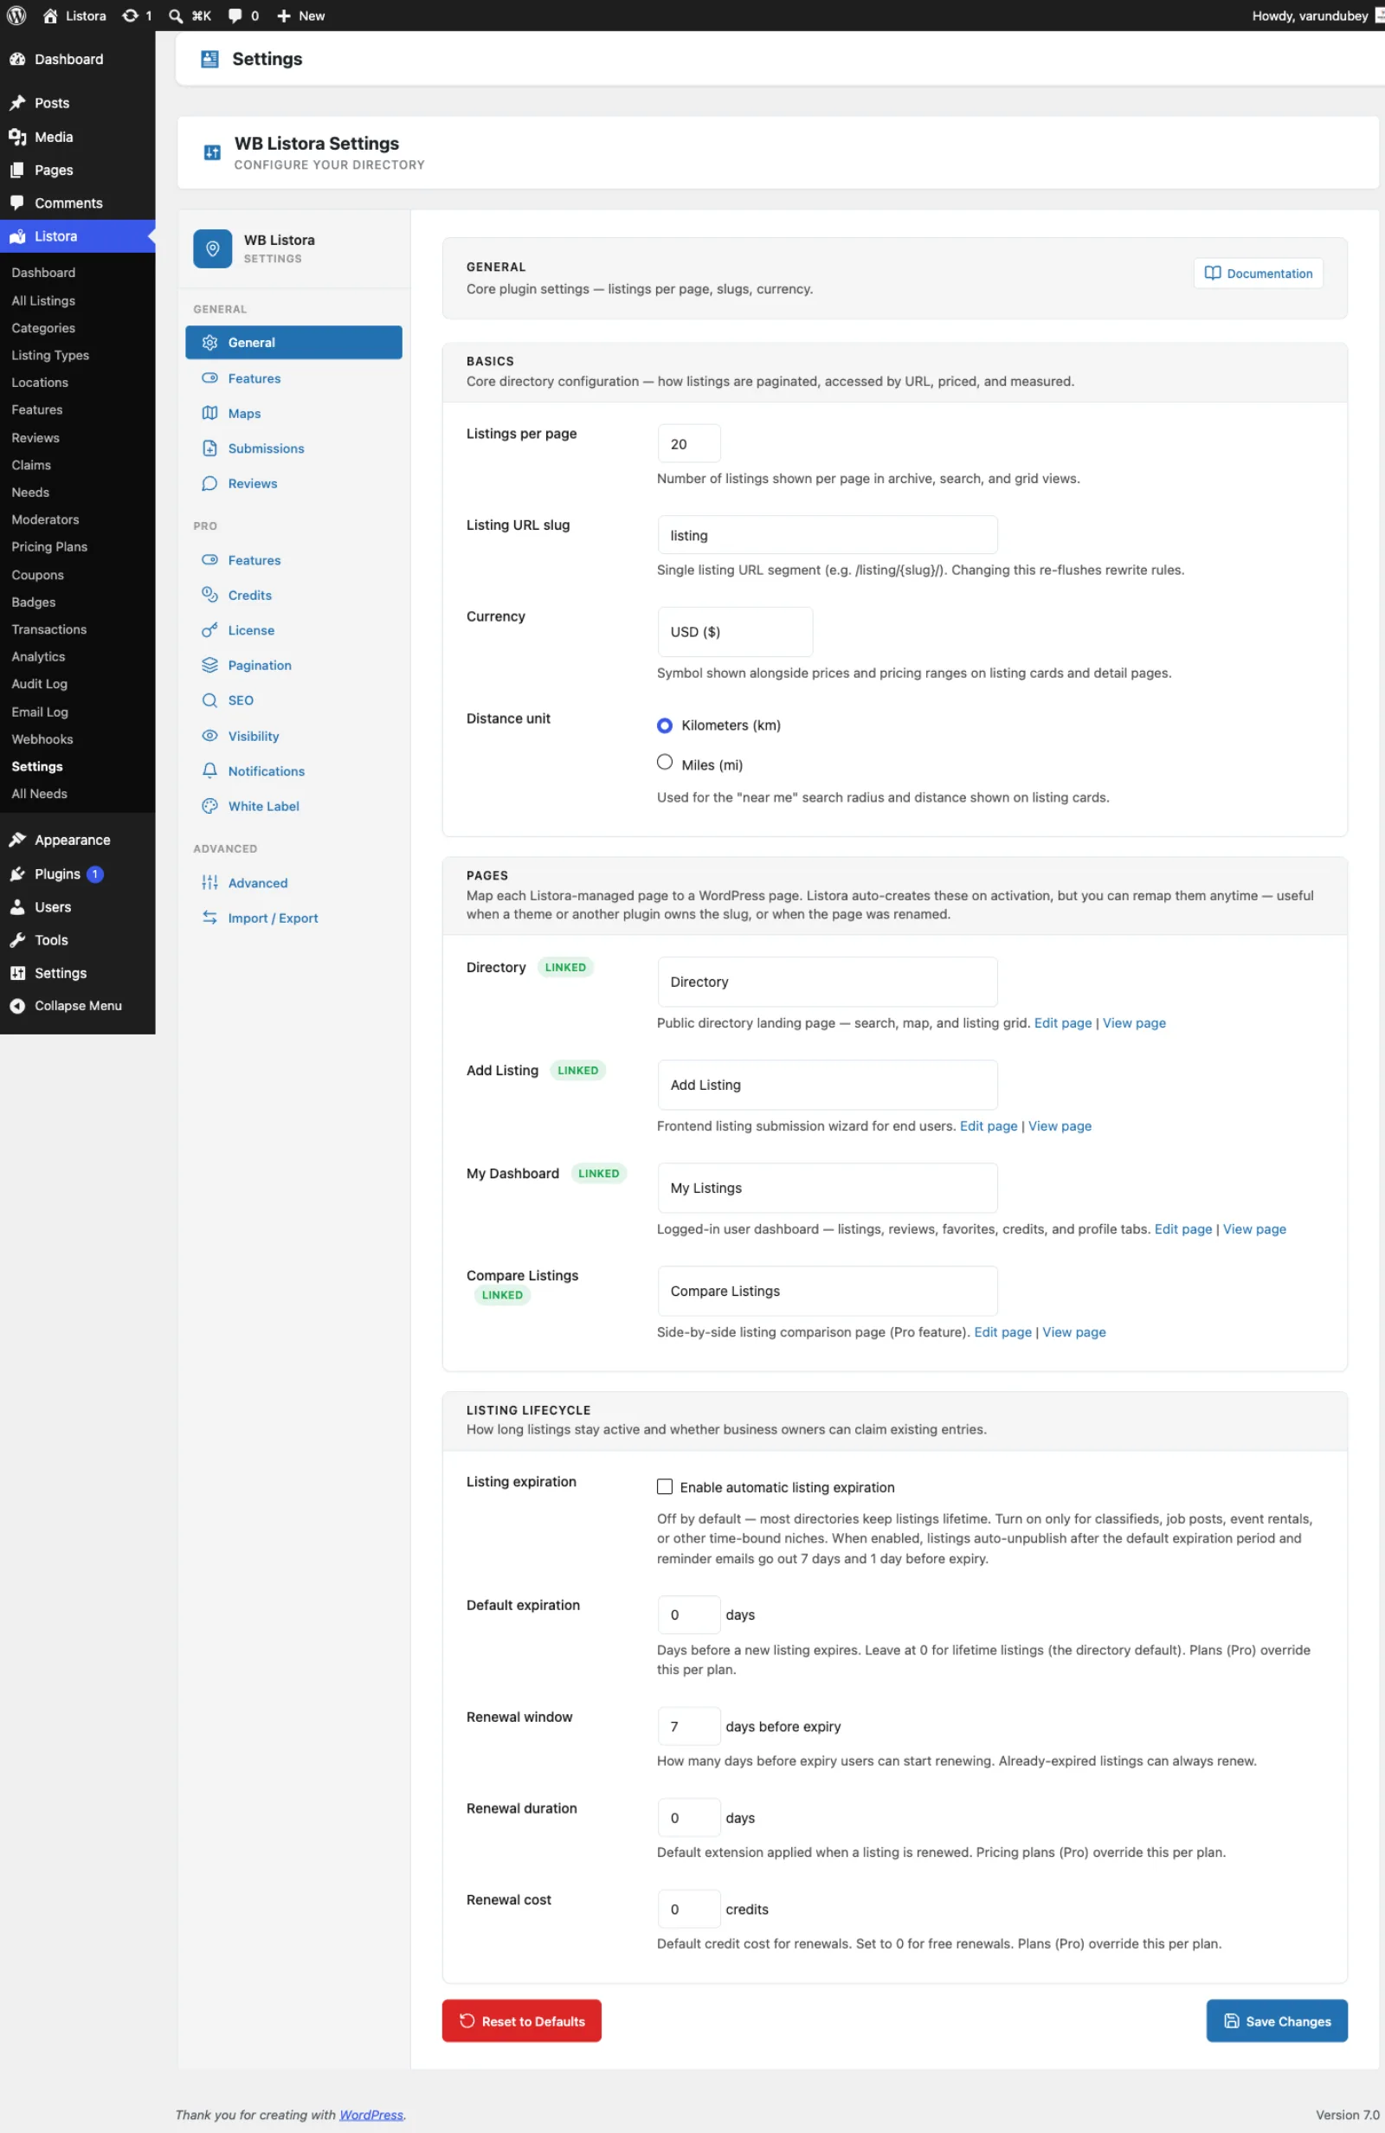
Task: Click the Visibility eye icon
Action: tap(209, 736)
